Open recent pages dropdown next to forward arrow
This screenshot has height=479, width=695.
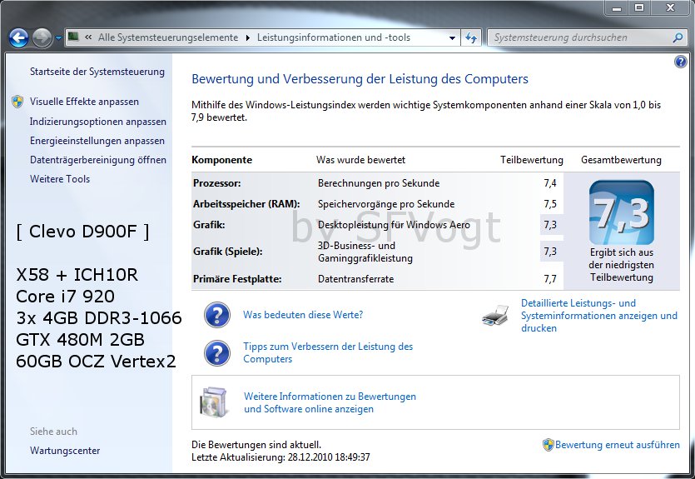point(58,38)
